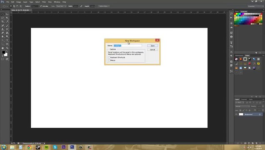The image size is (265, 150).
Task: Click the background color white swatch
Action: tap(6, 55)
